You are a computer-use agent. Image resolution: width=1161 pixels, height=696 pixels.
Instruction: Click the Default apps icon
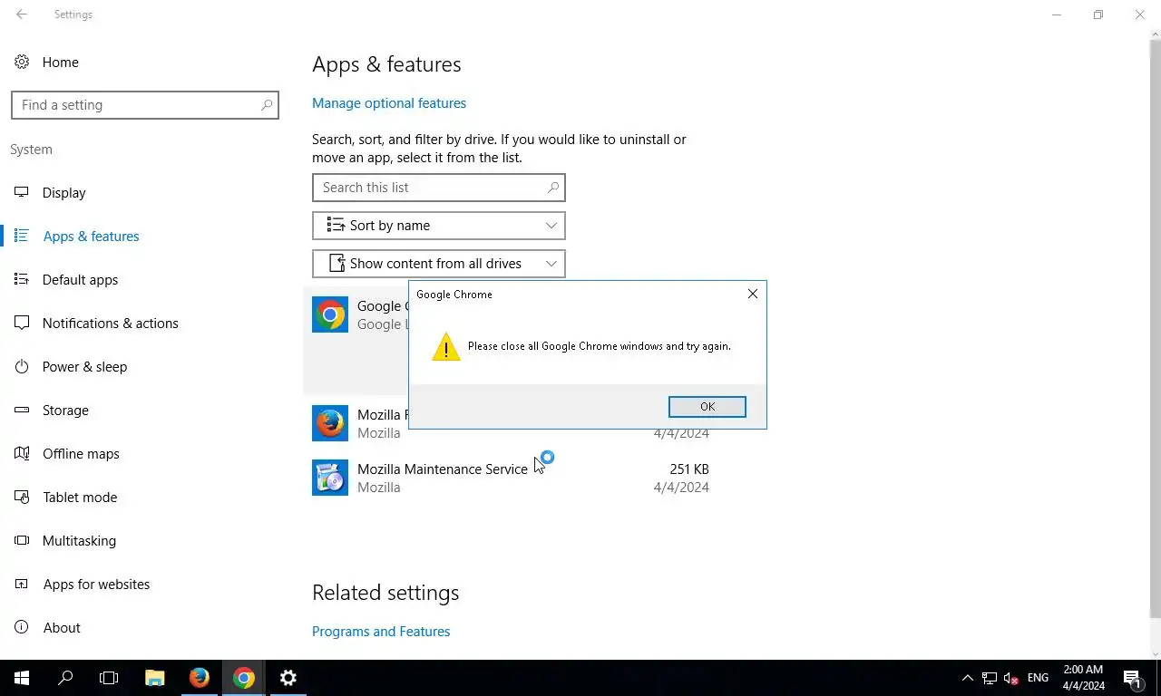(22, 279)
